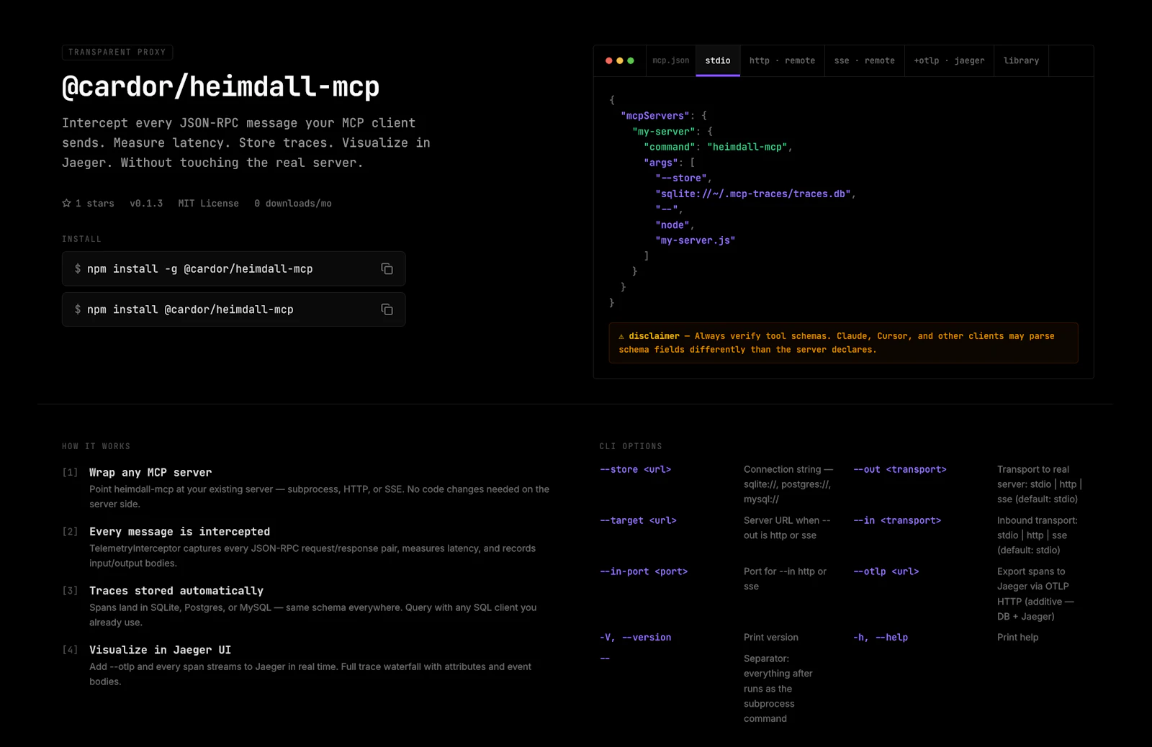The image size is (1152, 747).
Task: Click the MIT License label
Action: coord(209,204)
